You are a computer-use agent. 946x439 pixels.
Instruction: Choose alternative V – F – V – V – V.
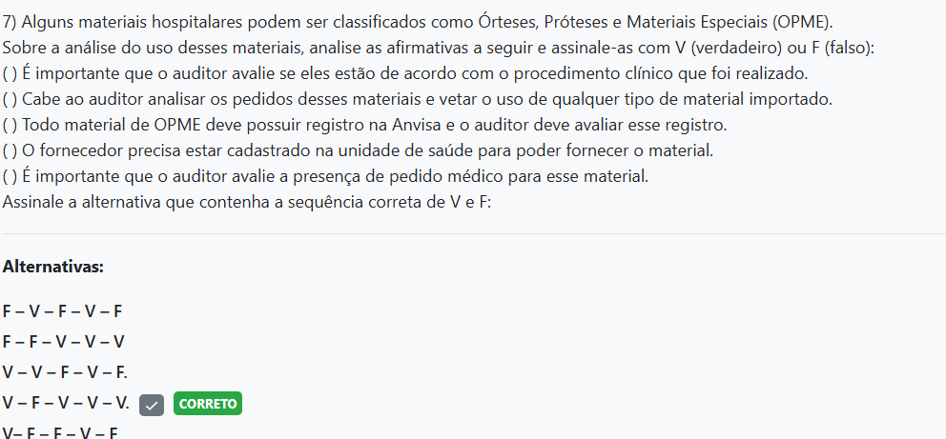pos(66,403)
